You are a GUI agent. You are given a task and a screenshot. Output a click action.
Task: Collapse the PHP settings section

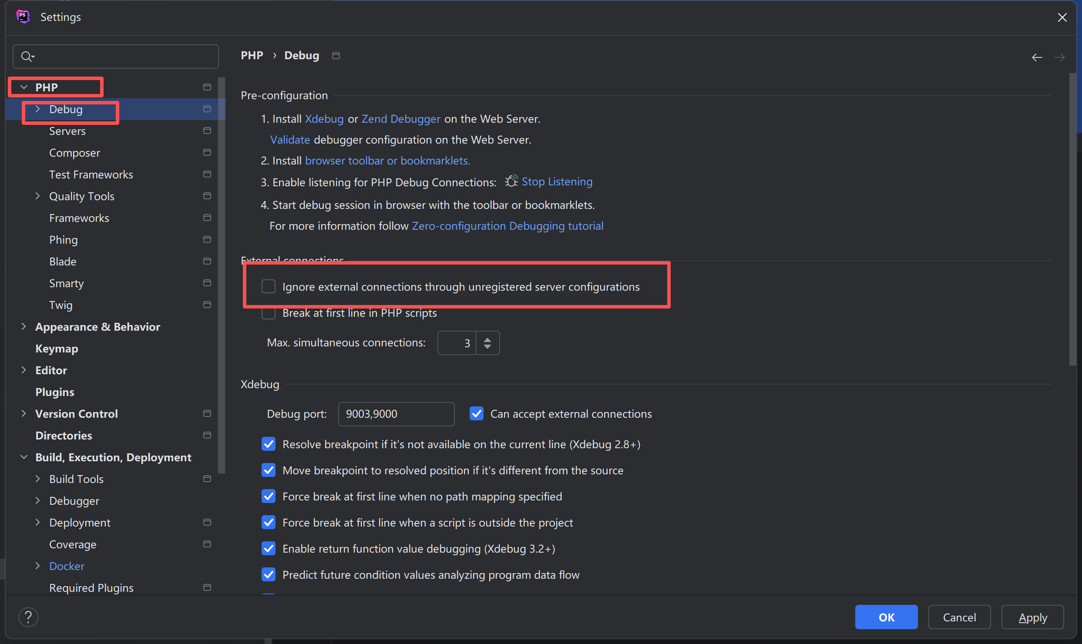pyautogui.click(x=24, y=87)
